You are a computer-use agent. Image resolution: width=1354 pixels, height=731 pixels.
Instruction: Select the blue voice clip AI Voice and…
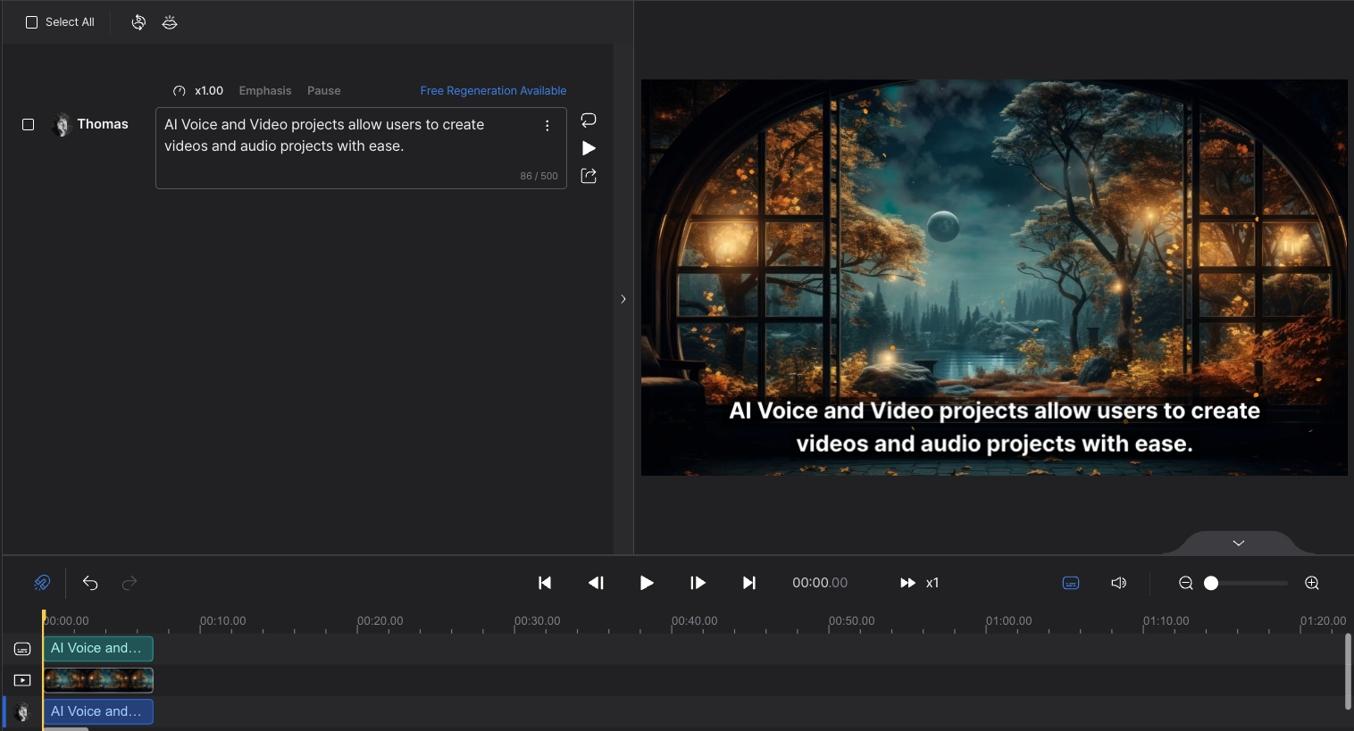(98, 711)
